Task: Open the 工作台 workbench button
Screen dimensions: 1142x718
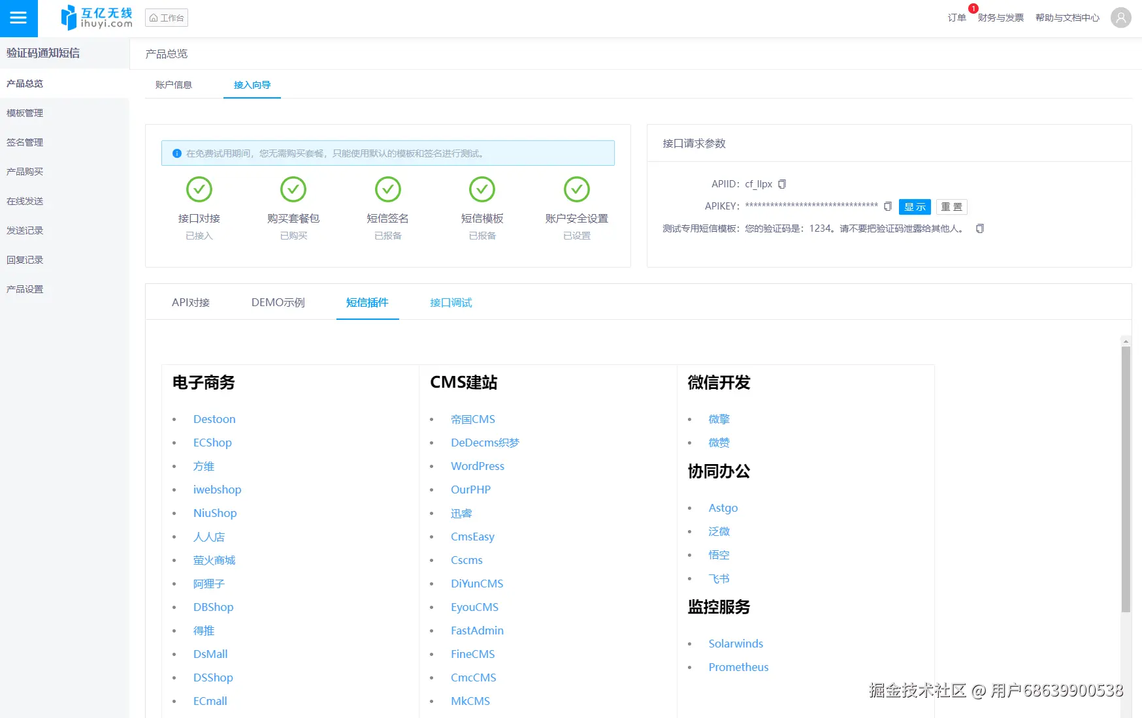Action: pos(167,18)
